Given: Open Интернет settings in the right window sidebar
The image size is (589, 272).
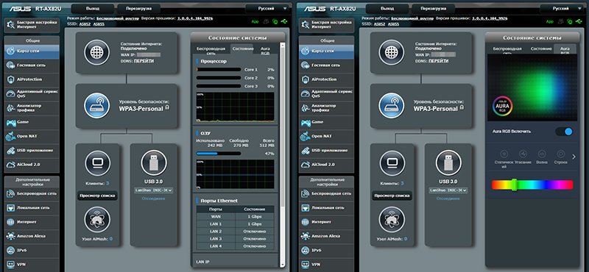Looking at the screenshot, I should click(326, 222).
